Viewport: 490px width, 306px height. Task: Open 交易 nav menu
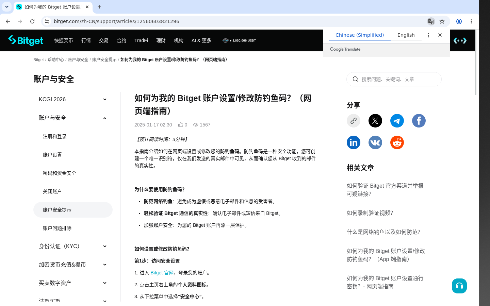(x=104, y=40)
